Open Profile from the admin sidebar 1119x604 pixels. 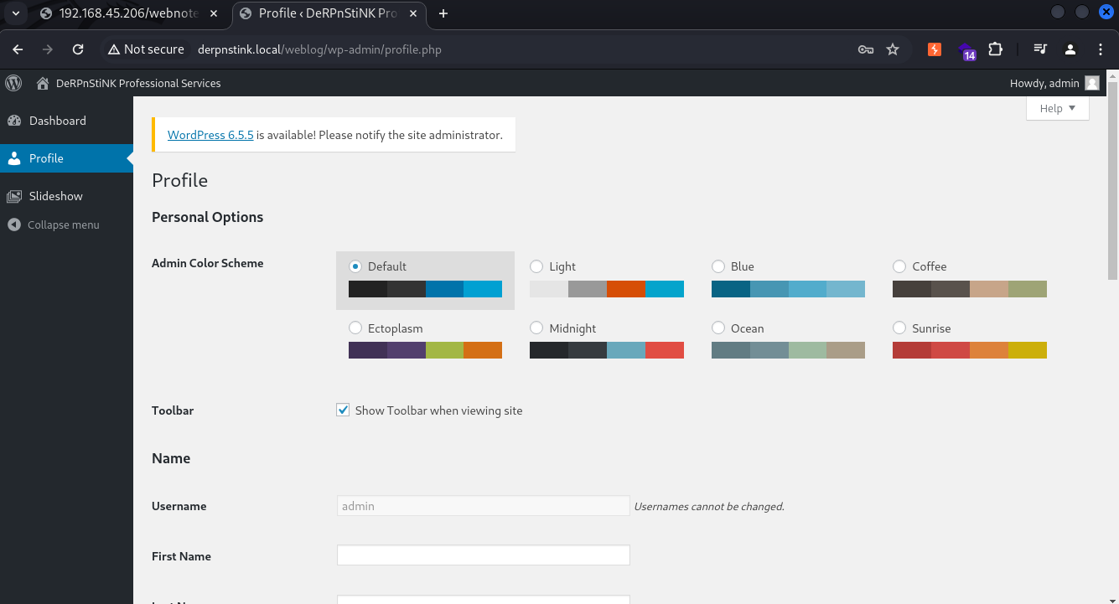[x=66, y=158]
